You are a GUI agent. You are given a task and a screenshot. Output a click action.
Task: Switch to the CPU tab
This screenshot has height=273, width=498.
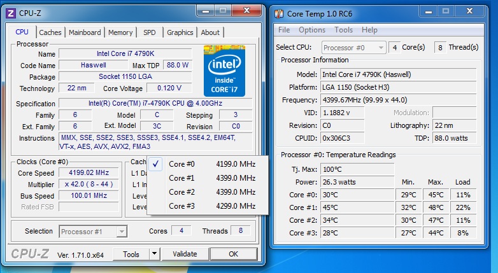coord(22,32)
